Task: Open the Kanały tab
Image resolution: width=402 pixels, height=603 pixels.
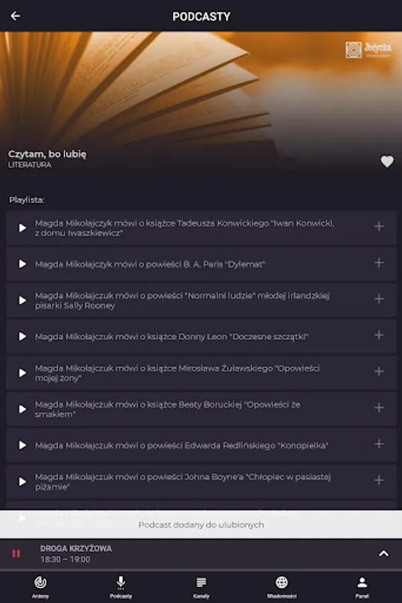Action: 201,587
